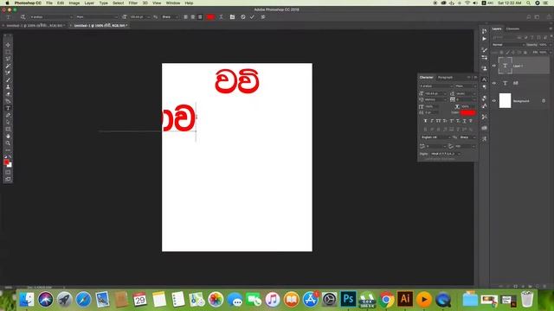Viewport: 554px width, 311px height.
Task: Open Illustrator from the Dock
Action: (405, 300)
